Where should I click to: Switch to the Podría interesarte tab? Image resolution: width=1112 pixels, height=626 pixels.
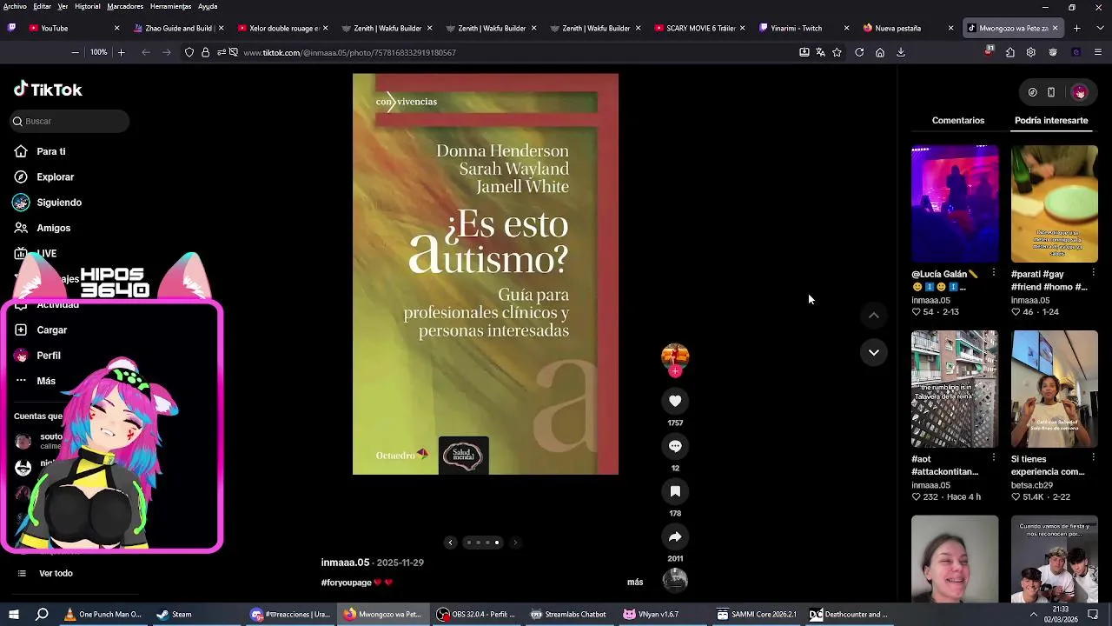tap(1051, 121)
